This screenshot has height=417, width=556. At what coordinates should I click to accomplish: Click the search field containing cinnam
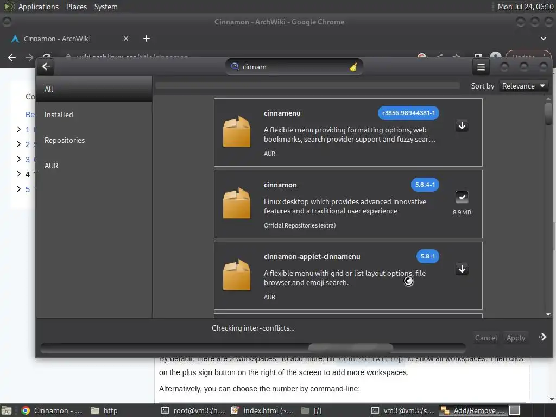click(294, 67)
